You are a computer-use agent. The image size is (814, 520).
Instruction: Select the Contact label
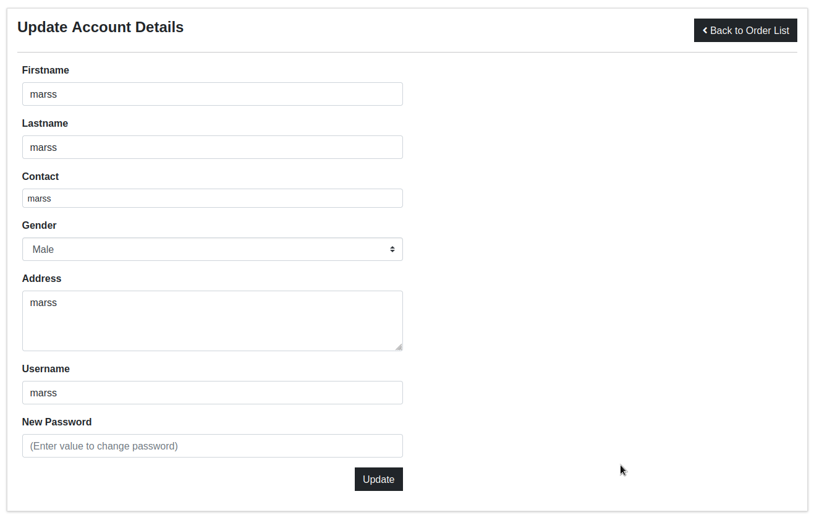pos(41,177)
